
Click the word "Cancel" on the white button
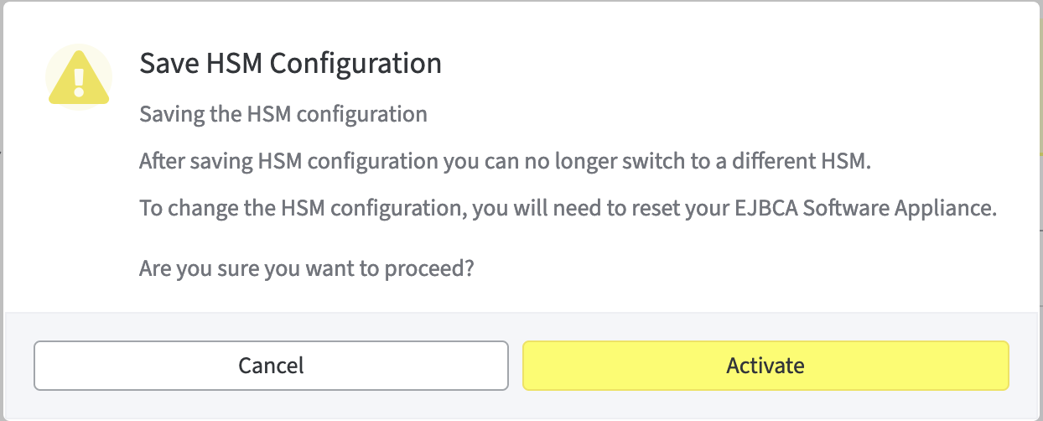point(271,366)
